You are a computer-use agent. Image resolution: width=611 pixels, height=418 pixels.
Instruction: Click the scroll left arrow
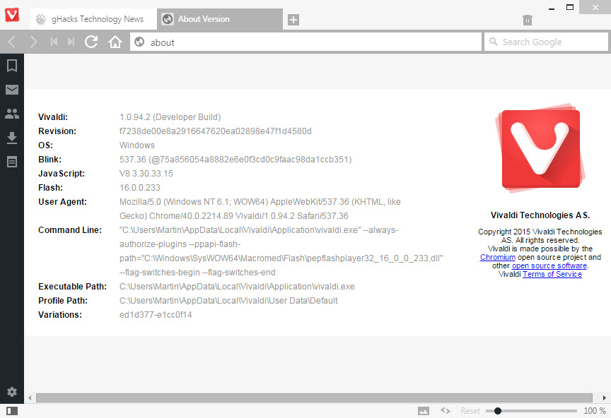30,398
